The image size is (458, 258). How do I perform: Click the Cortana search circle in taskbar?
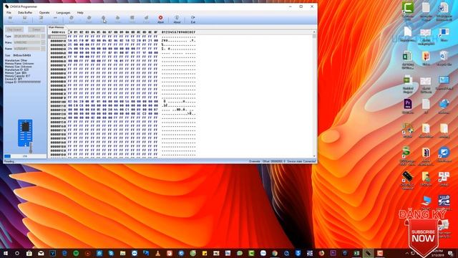[x=17, y=253]
